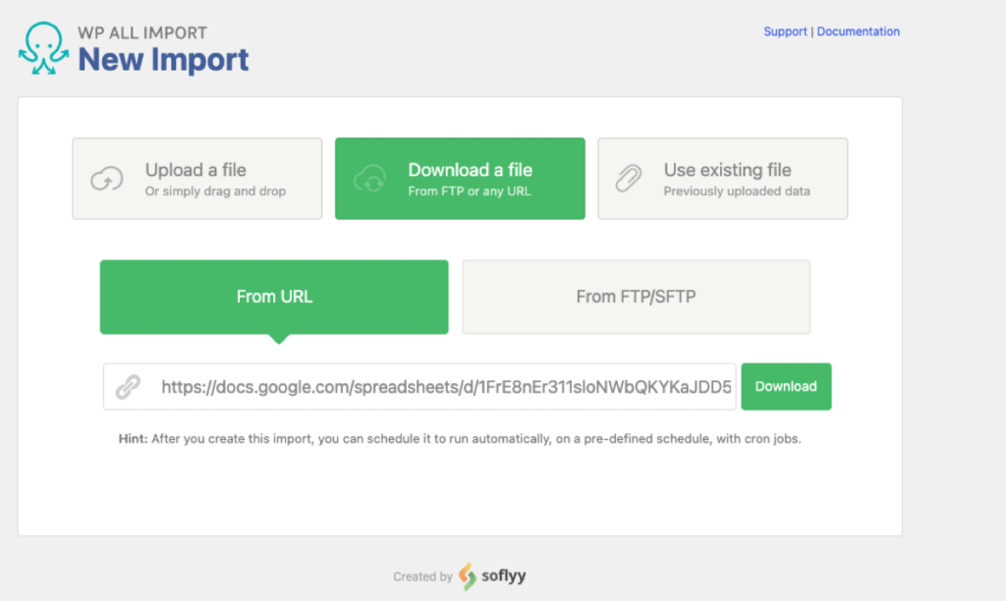Click the chain link icon in URL field
Viewport: 1006px width, 601px height.
click(x=128, y=387)
